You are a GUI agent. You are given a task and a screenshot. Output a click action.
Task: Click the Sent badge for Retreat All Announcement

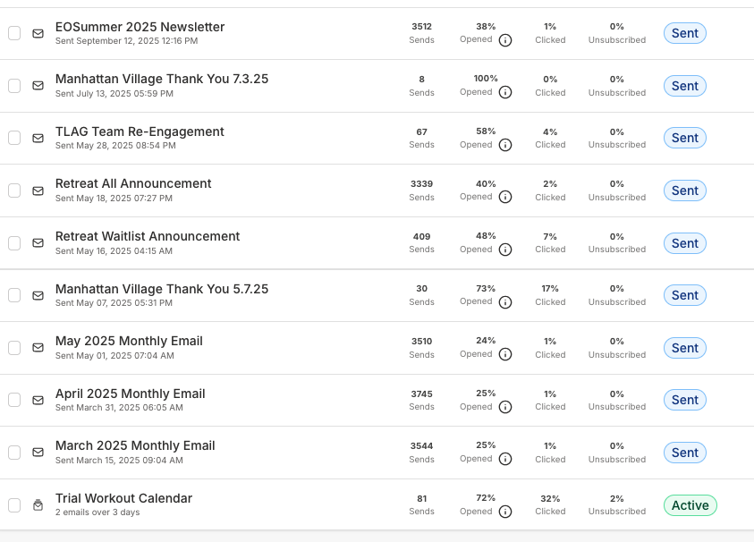pos(684,191)
